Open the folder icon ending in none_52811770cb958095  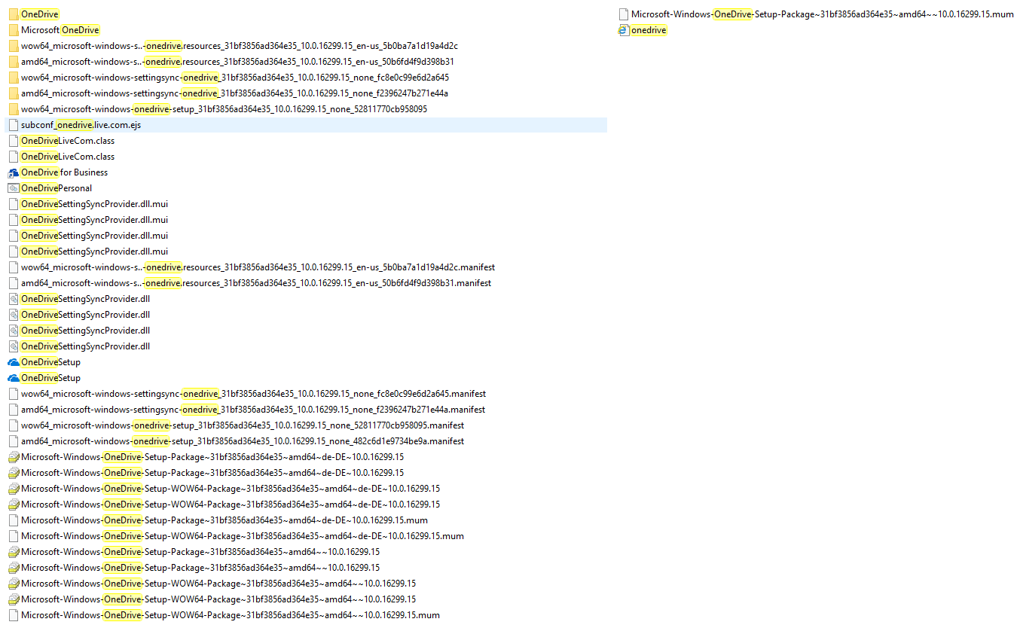tap(13, 109)
